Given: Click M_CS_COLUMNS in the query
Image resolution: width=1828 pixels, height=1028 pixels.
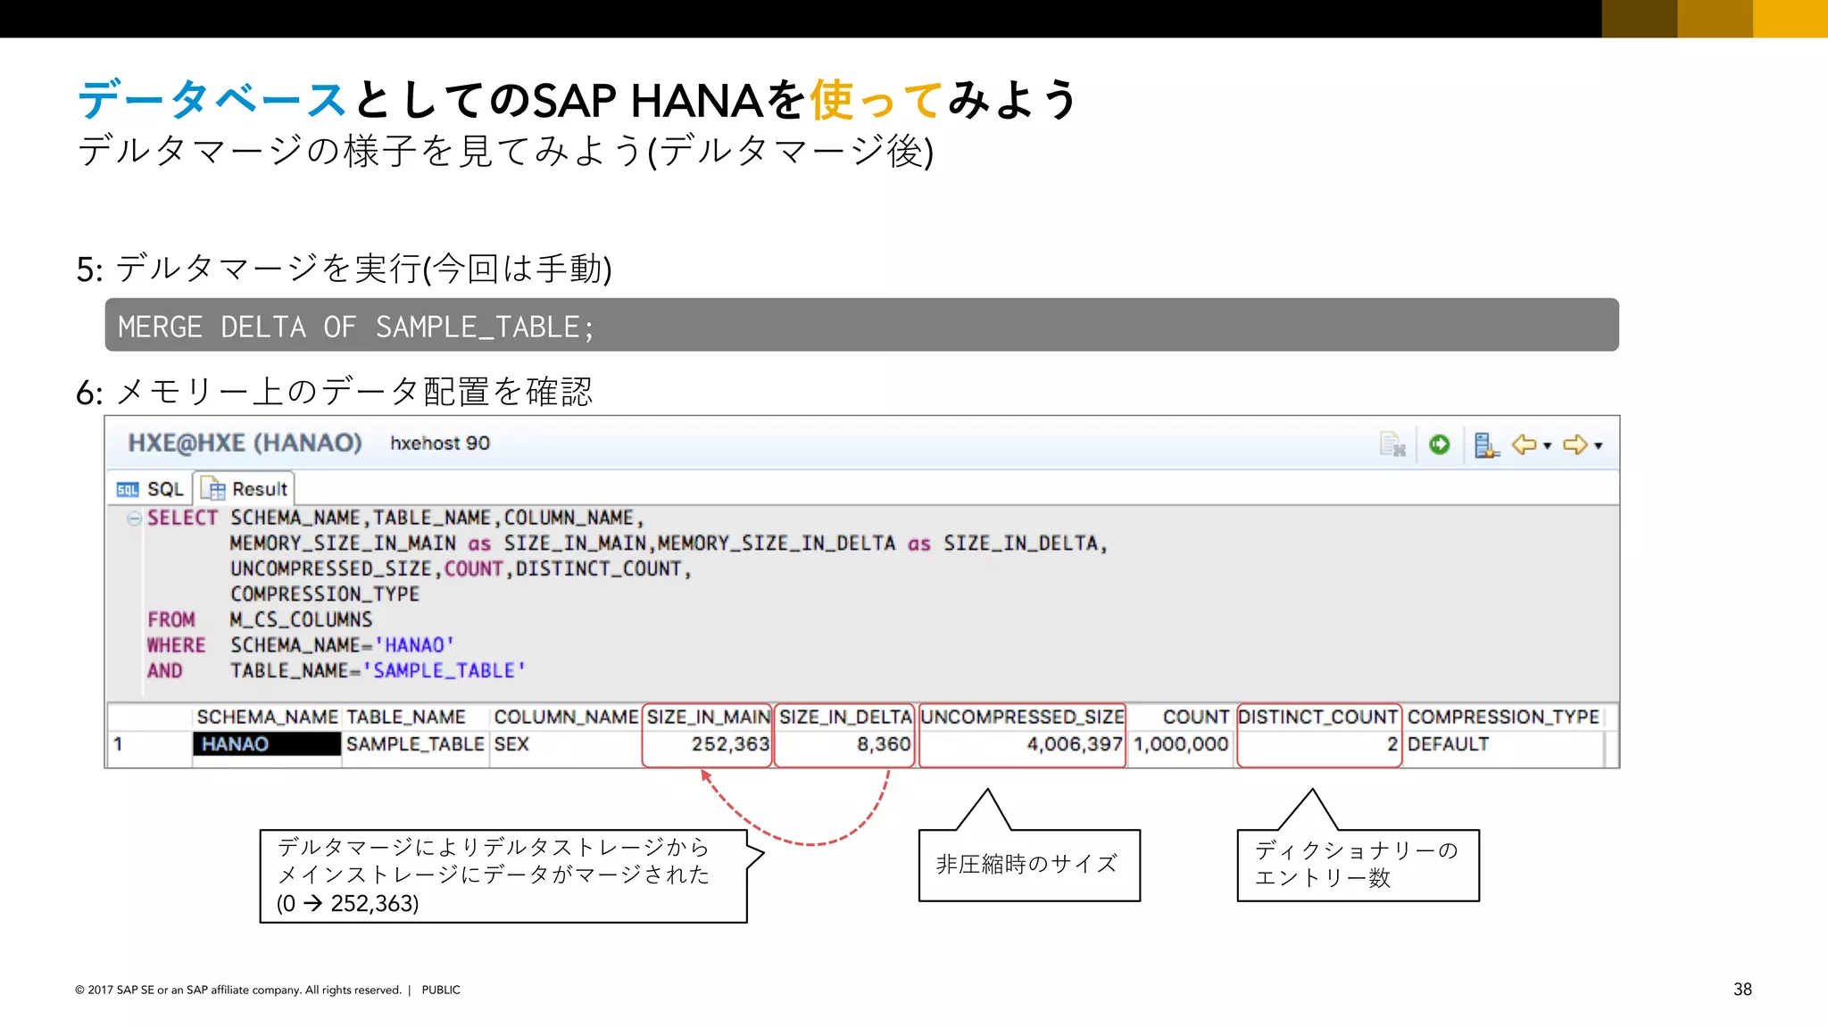Looking at the screenshot, I should pyautogui.click(x=301, y=620).
